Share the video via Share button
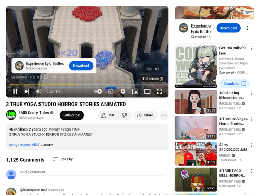 pos(145,115)
